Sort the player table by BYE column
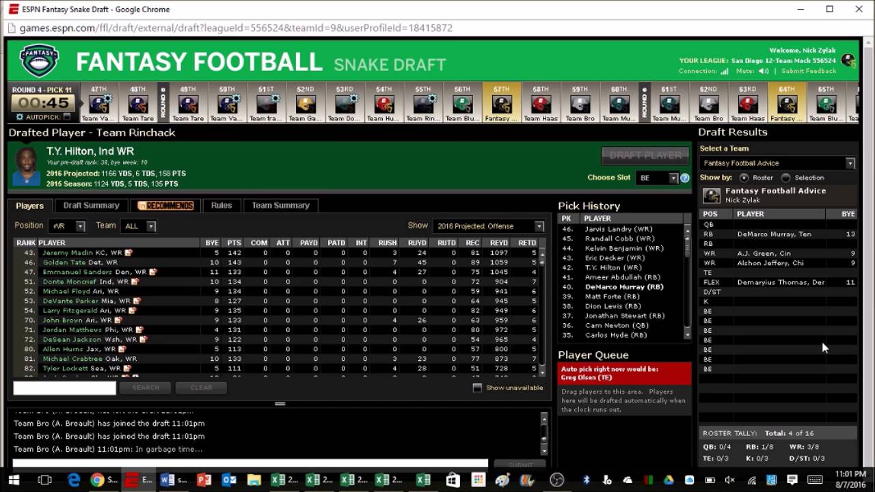 212,243
